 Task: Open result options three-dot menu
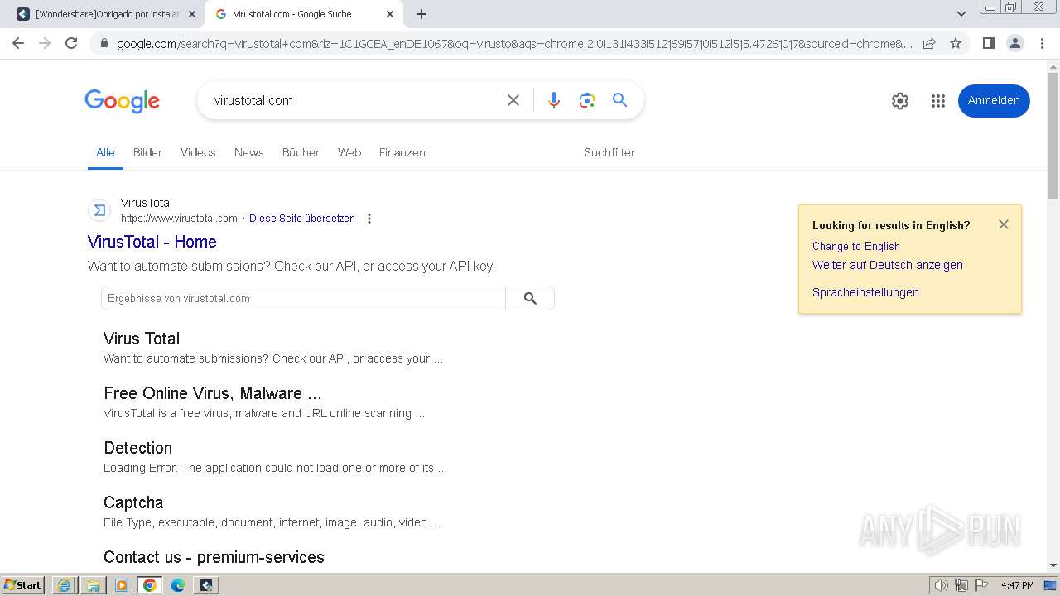point(369,219)
